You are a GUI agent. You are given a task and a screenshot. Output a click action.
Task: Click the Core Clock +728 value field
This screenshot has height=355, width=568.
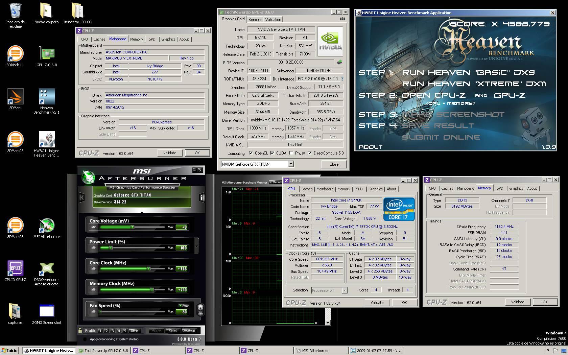(182, 269)
